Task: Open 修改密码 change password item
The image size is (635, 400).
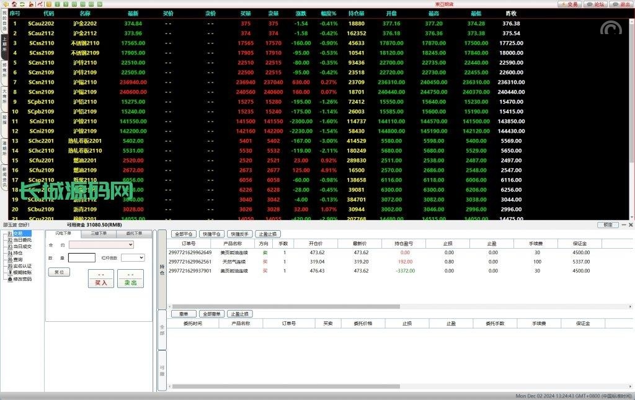Action: 22,279
